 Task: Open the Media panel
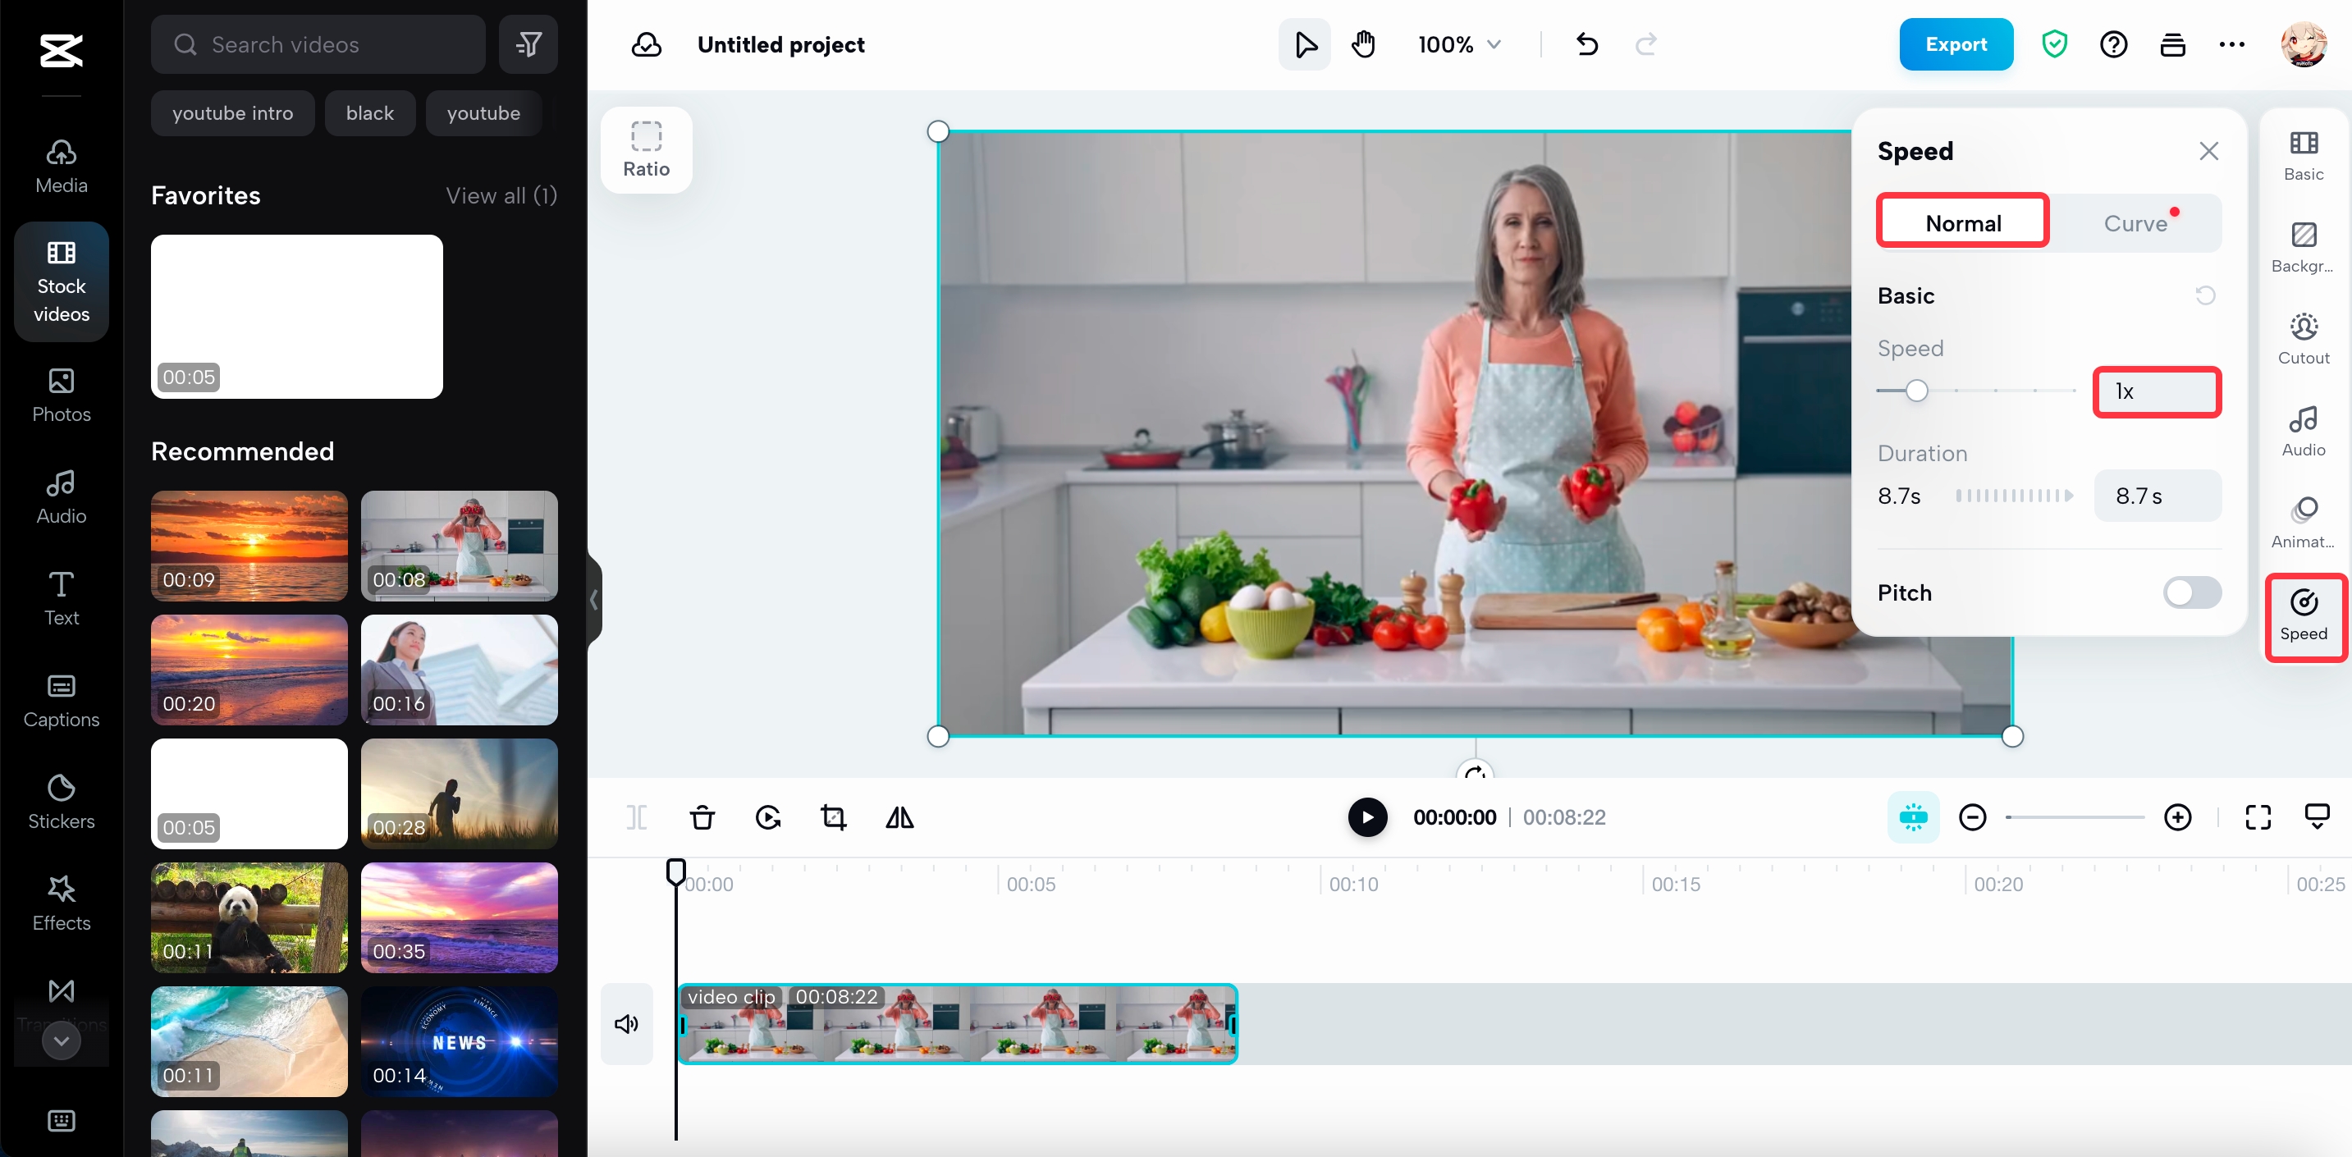coord(62,167)
